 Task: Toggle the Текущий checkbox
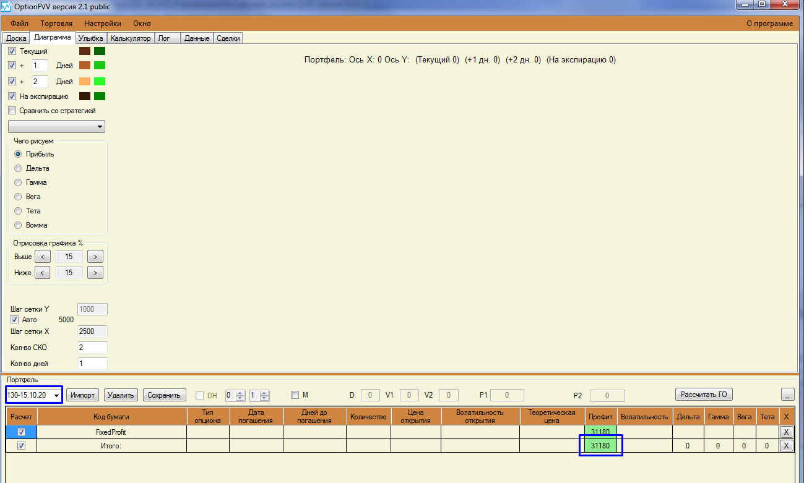(12, 51)
